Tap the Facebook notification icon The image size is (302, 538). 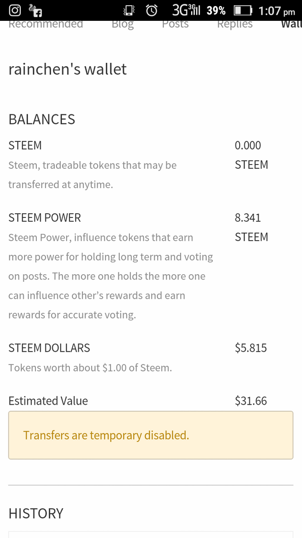click(x=35, y=10)
